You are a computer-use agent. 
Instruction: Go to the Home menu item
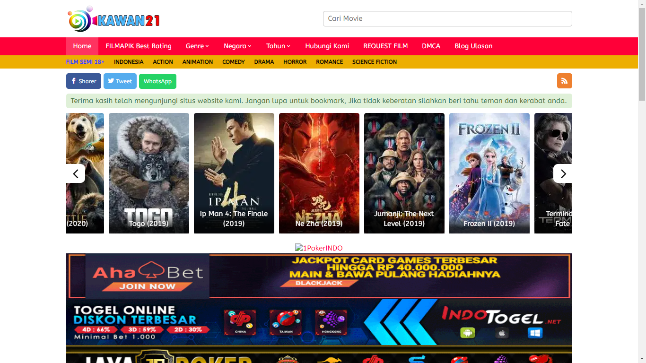click(82, 46)
